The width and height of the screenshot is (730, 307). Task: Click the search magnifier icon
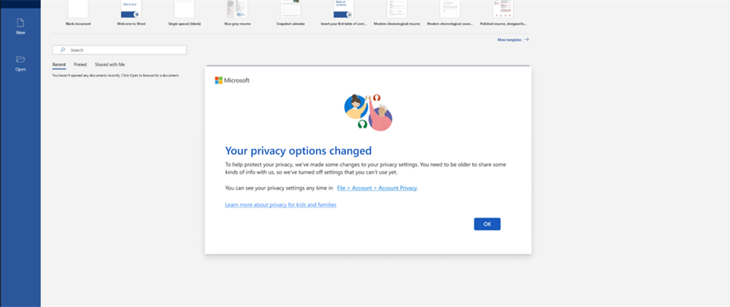pos(63,49)
